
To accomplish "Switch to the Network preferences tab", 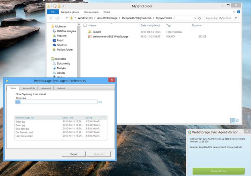I will coord(61,88).
